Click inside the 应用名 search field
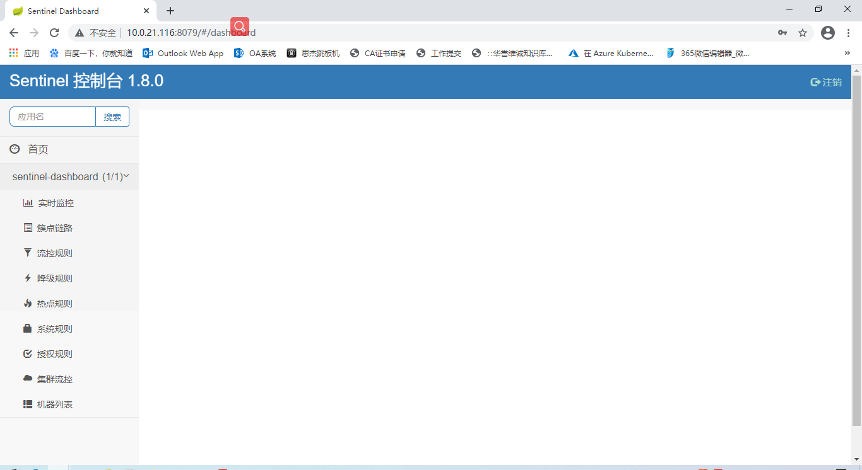The width and height of the screenshot is (862, 470). click(x=52, y=117)
